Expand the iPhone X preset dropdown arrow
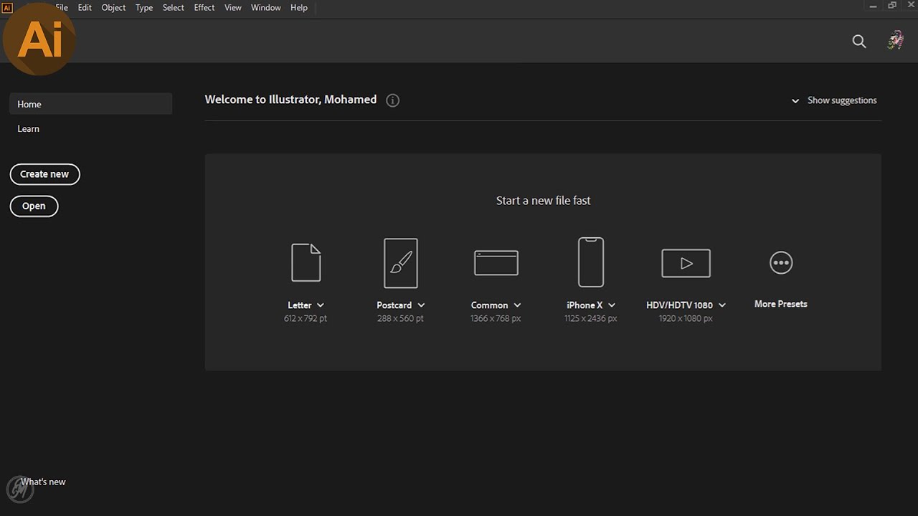Image resolution: width=918 pixels, height=516 pixels. click(612, 305)
